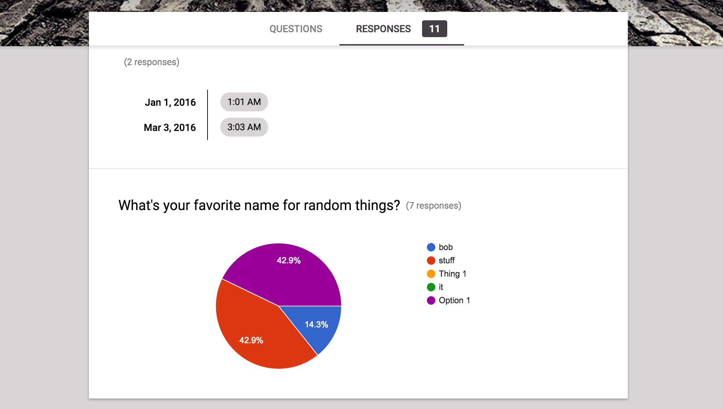The height and width of the screenshot is (409, 723).
Task: Expand the 7 responses section details
Action: click(x=434, y=205)
